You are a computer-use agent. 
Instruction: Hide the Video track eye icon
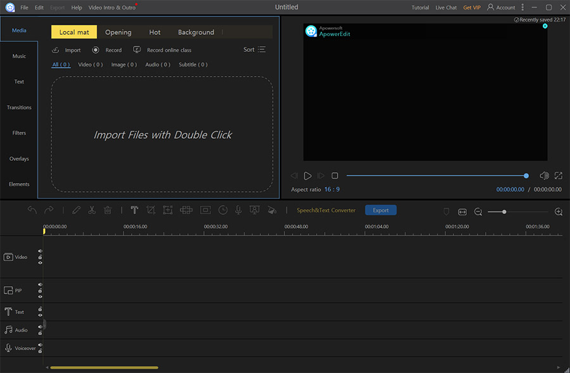tap(40, 263)
